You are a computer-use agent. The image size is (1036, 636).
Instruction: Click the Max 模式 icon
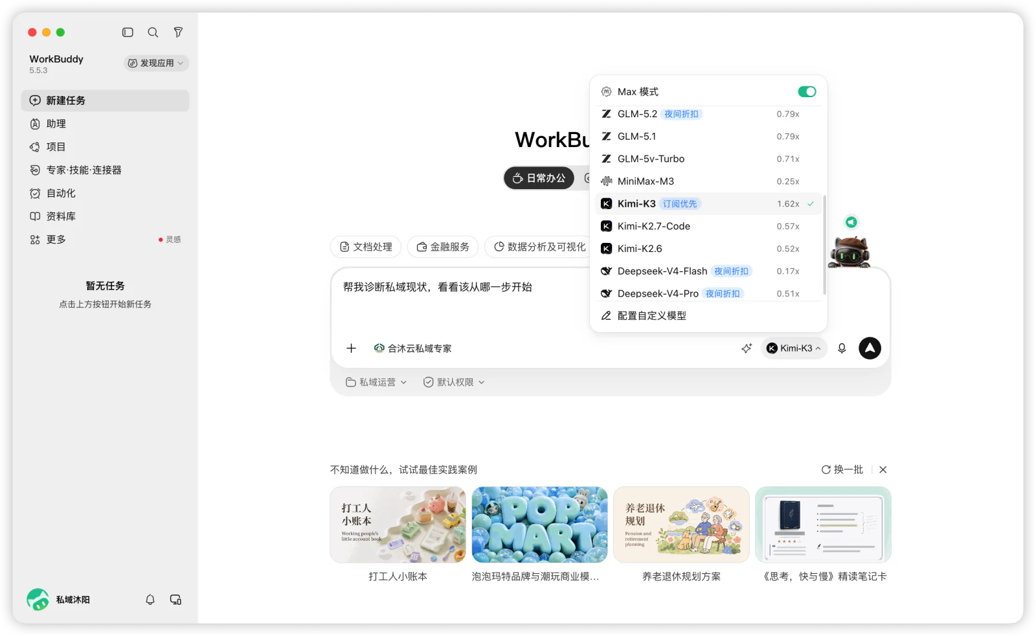tap(606, 92)
